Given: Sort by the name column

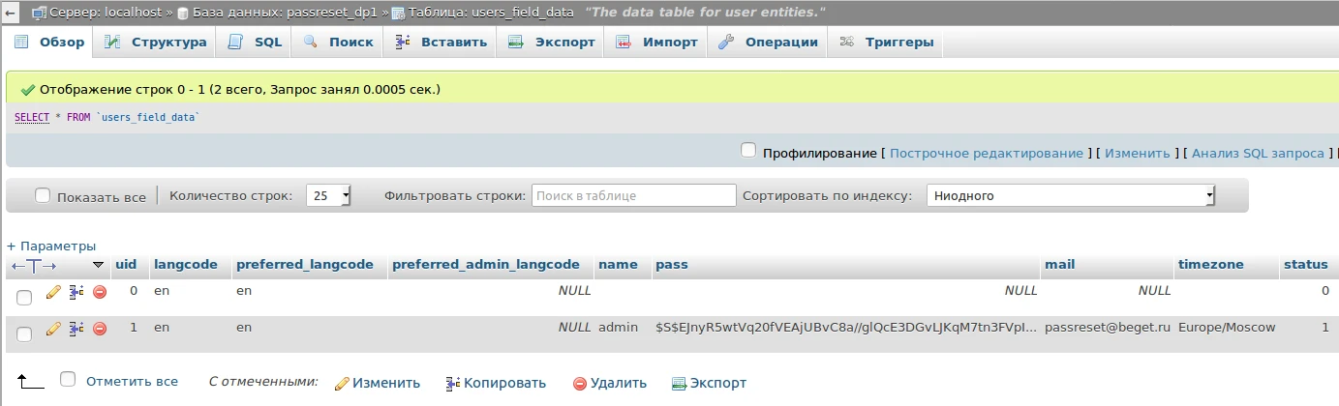Looking at the screenshot, I should tap(618, 265).
